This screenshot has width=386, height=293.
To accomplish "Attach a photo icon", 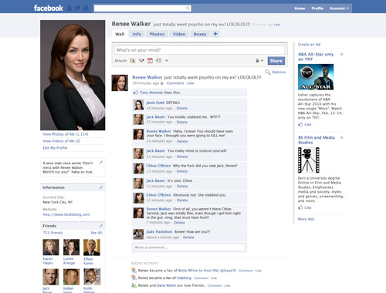I will [133, 61].
